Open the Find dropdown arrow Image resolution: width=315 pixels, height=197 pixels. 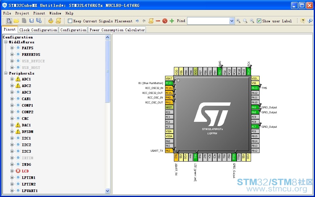pos(232,21)
